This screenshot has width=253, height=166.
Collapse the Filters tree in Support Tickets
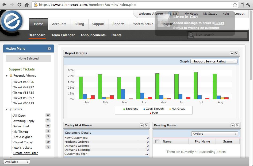[x=6, y=109]
